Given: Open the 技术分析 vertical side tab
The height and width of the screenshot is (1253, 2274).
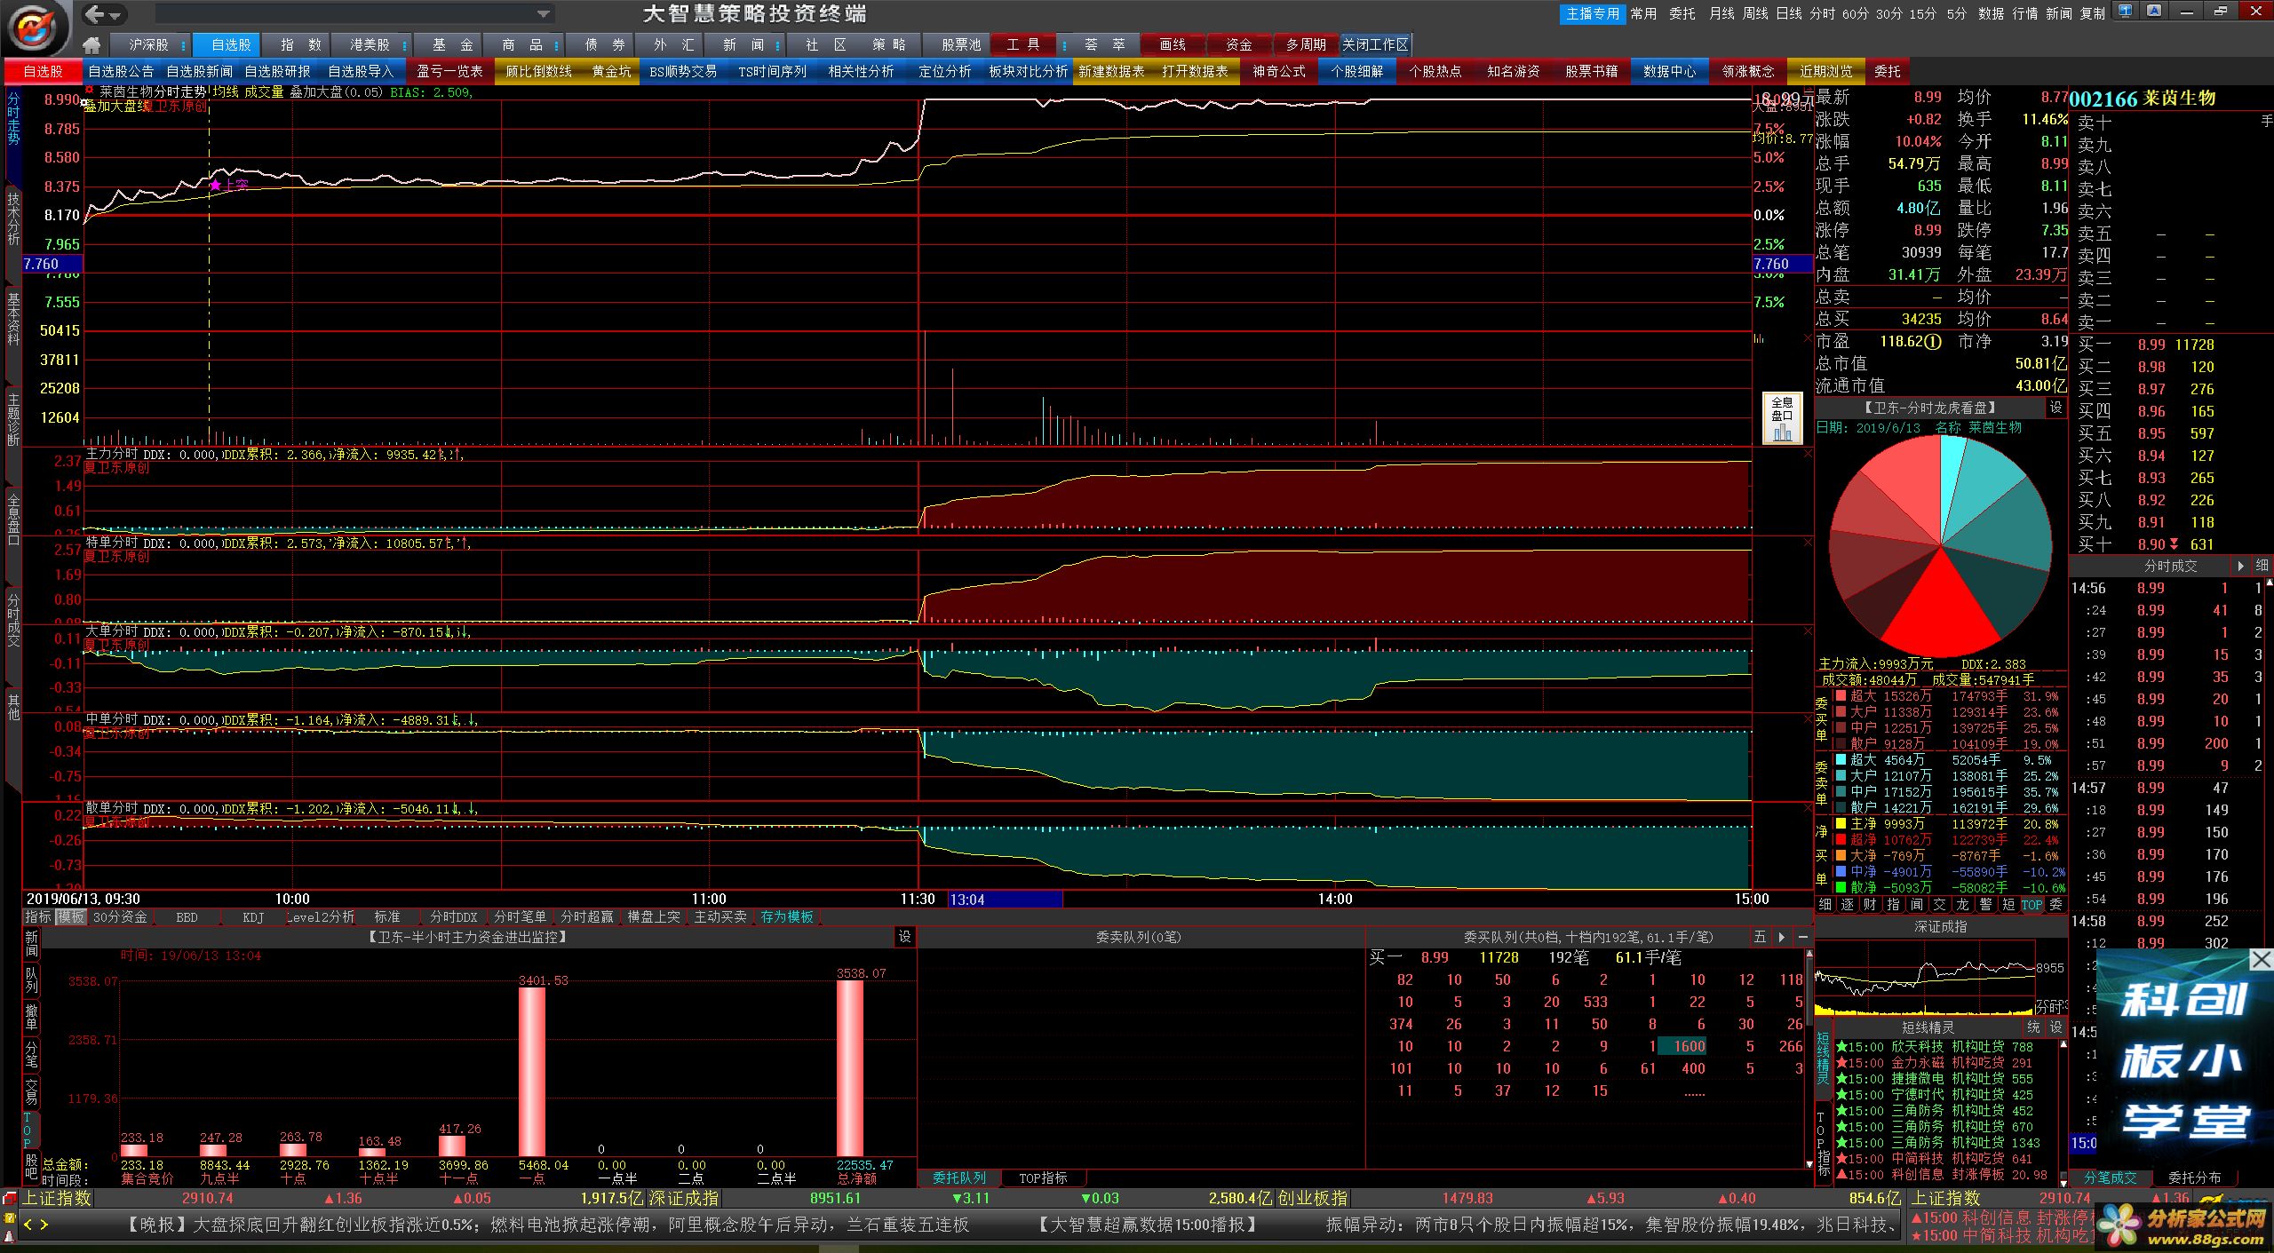Looking at the screenshot, I should coord(12,218).
